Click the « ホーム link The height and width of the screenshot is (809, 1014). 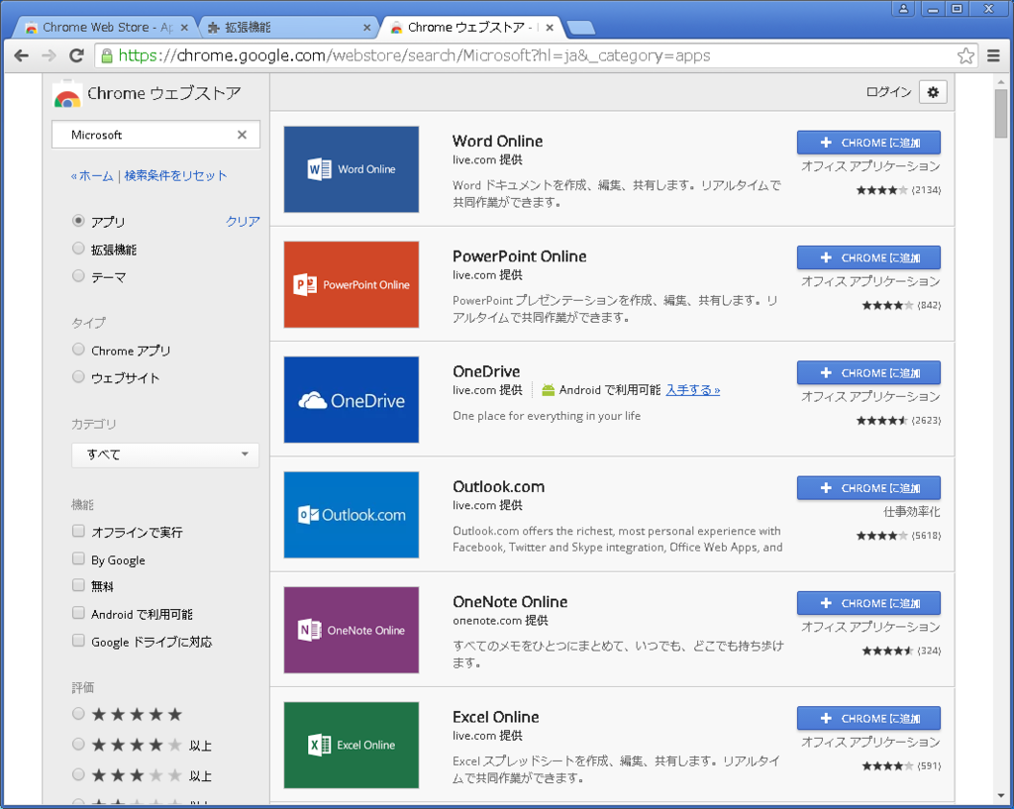point(92,176)
